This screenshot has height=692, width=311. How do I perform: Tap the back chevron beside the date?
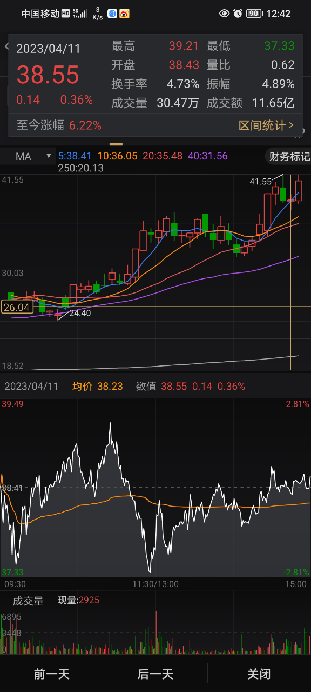(6, 46)
